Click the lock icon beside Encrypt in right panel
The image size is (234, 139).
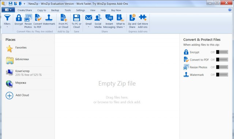point(186,52)
